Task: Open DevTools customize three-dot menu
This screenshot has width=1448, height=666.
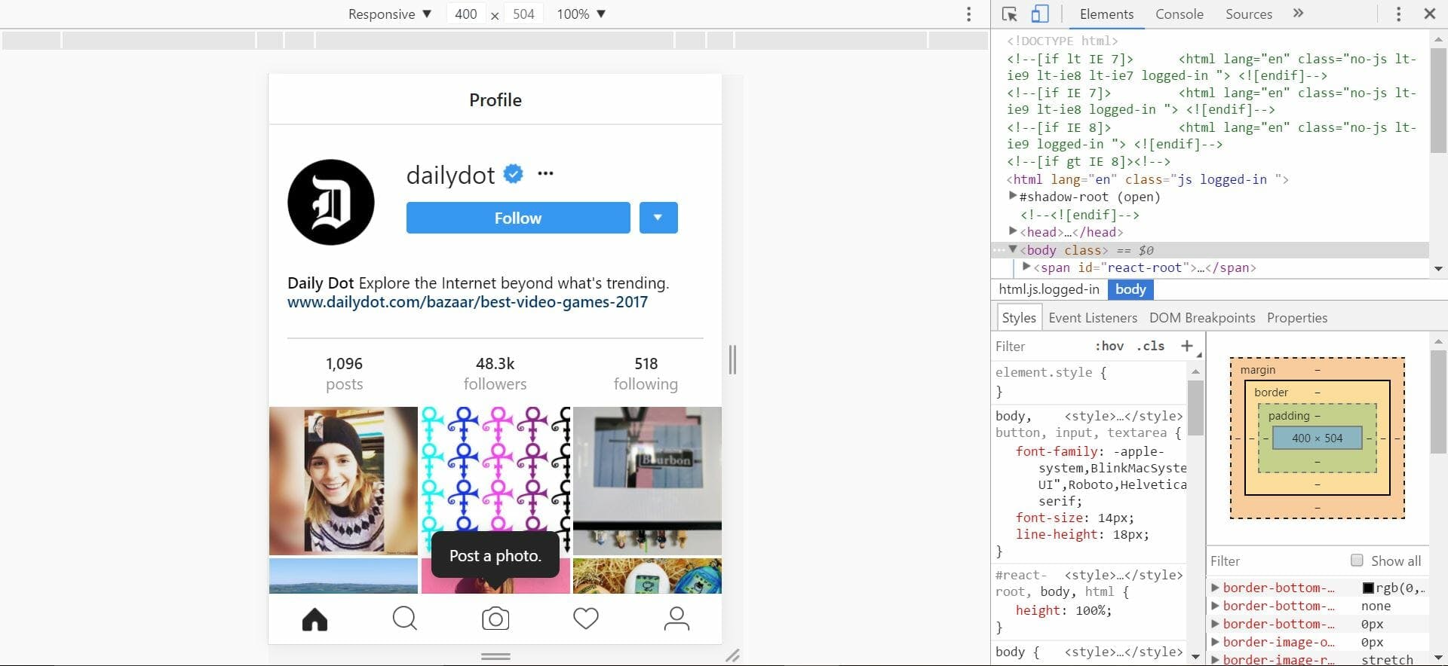Action: click(1398, 14)
